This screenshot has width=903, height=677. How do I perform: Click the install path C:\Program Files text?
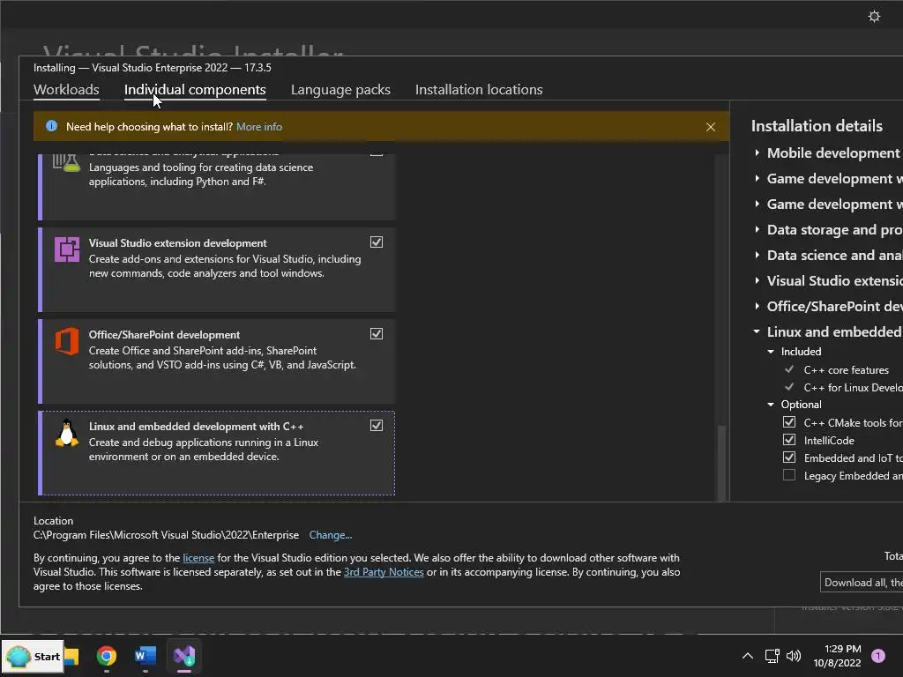166,535
